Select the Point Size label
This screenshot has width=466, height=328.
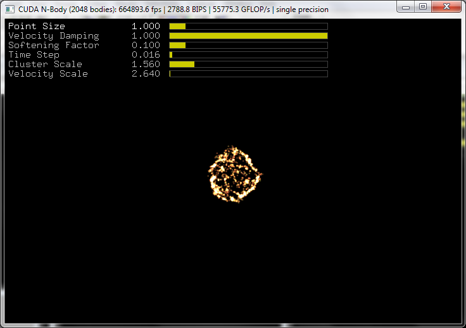tap(37, 27)
